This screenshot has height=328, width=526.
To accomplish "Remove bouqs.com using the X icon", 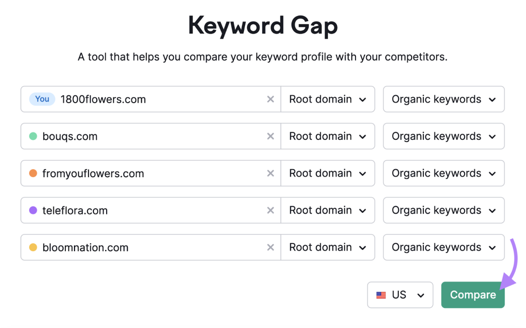I will [270, 136].
